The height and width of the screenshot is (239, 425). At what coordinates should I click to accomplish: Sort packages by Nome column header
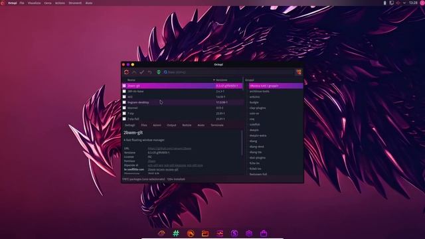131,80
